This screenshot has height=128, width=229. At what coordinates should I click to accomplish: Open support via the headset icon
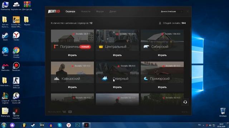185,102
